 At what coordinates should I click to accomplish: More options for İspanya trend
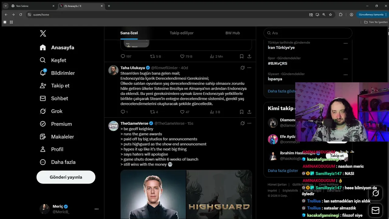(346, 75)
